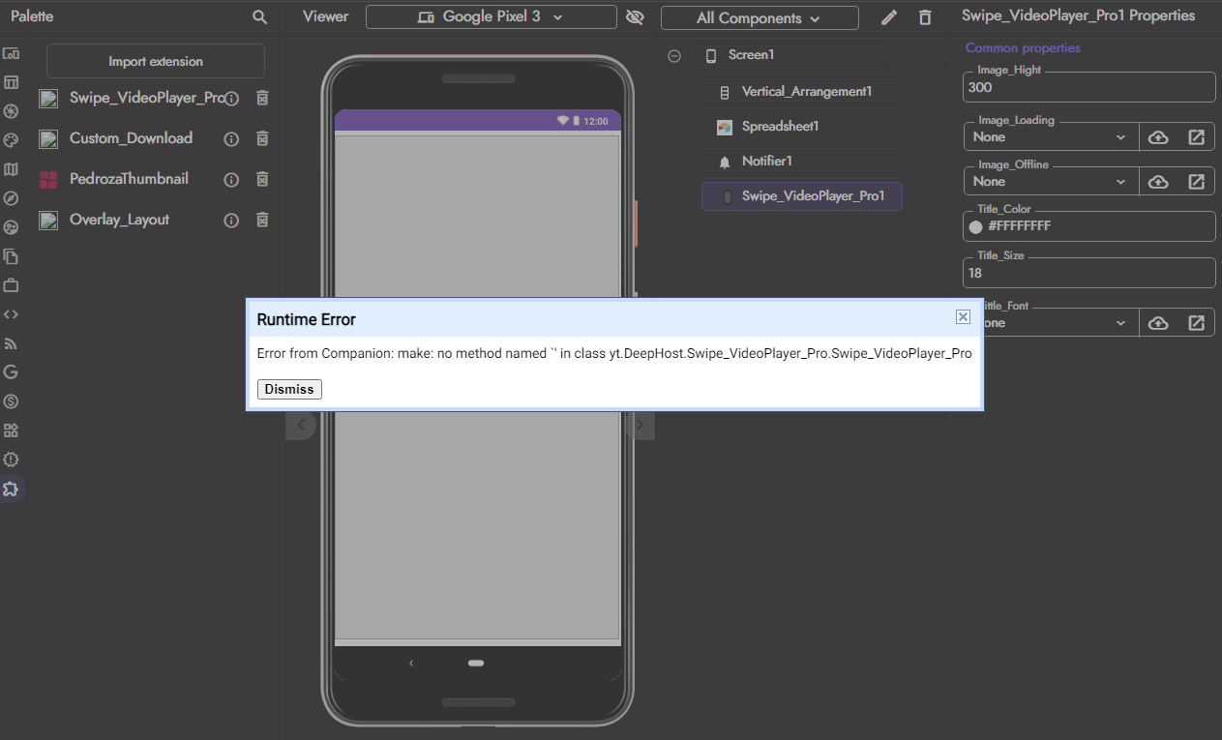Toggle hidden components visibility with eye icon
This screenshot has height=740, width=1222.
click(637, 16)
